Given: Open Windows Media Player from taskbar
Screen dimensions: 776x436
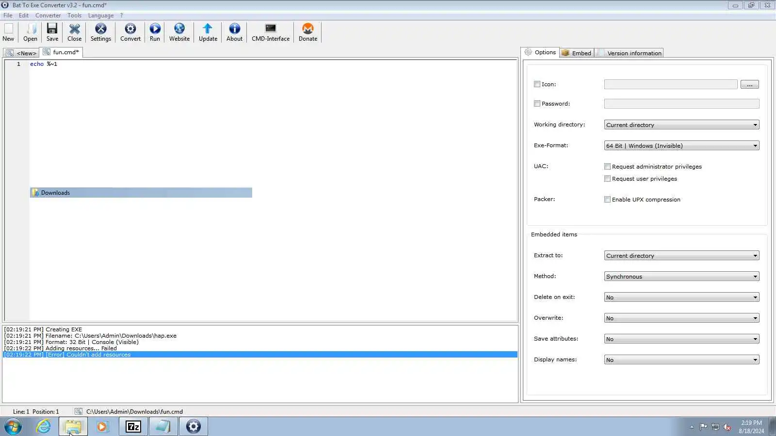Looking at the screenshot, I should pos(102,427).
